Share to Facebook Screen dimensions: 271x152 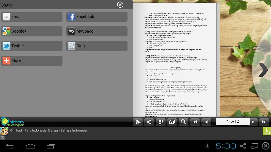97,17
